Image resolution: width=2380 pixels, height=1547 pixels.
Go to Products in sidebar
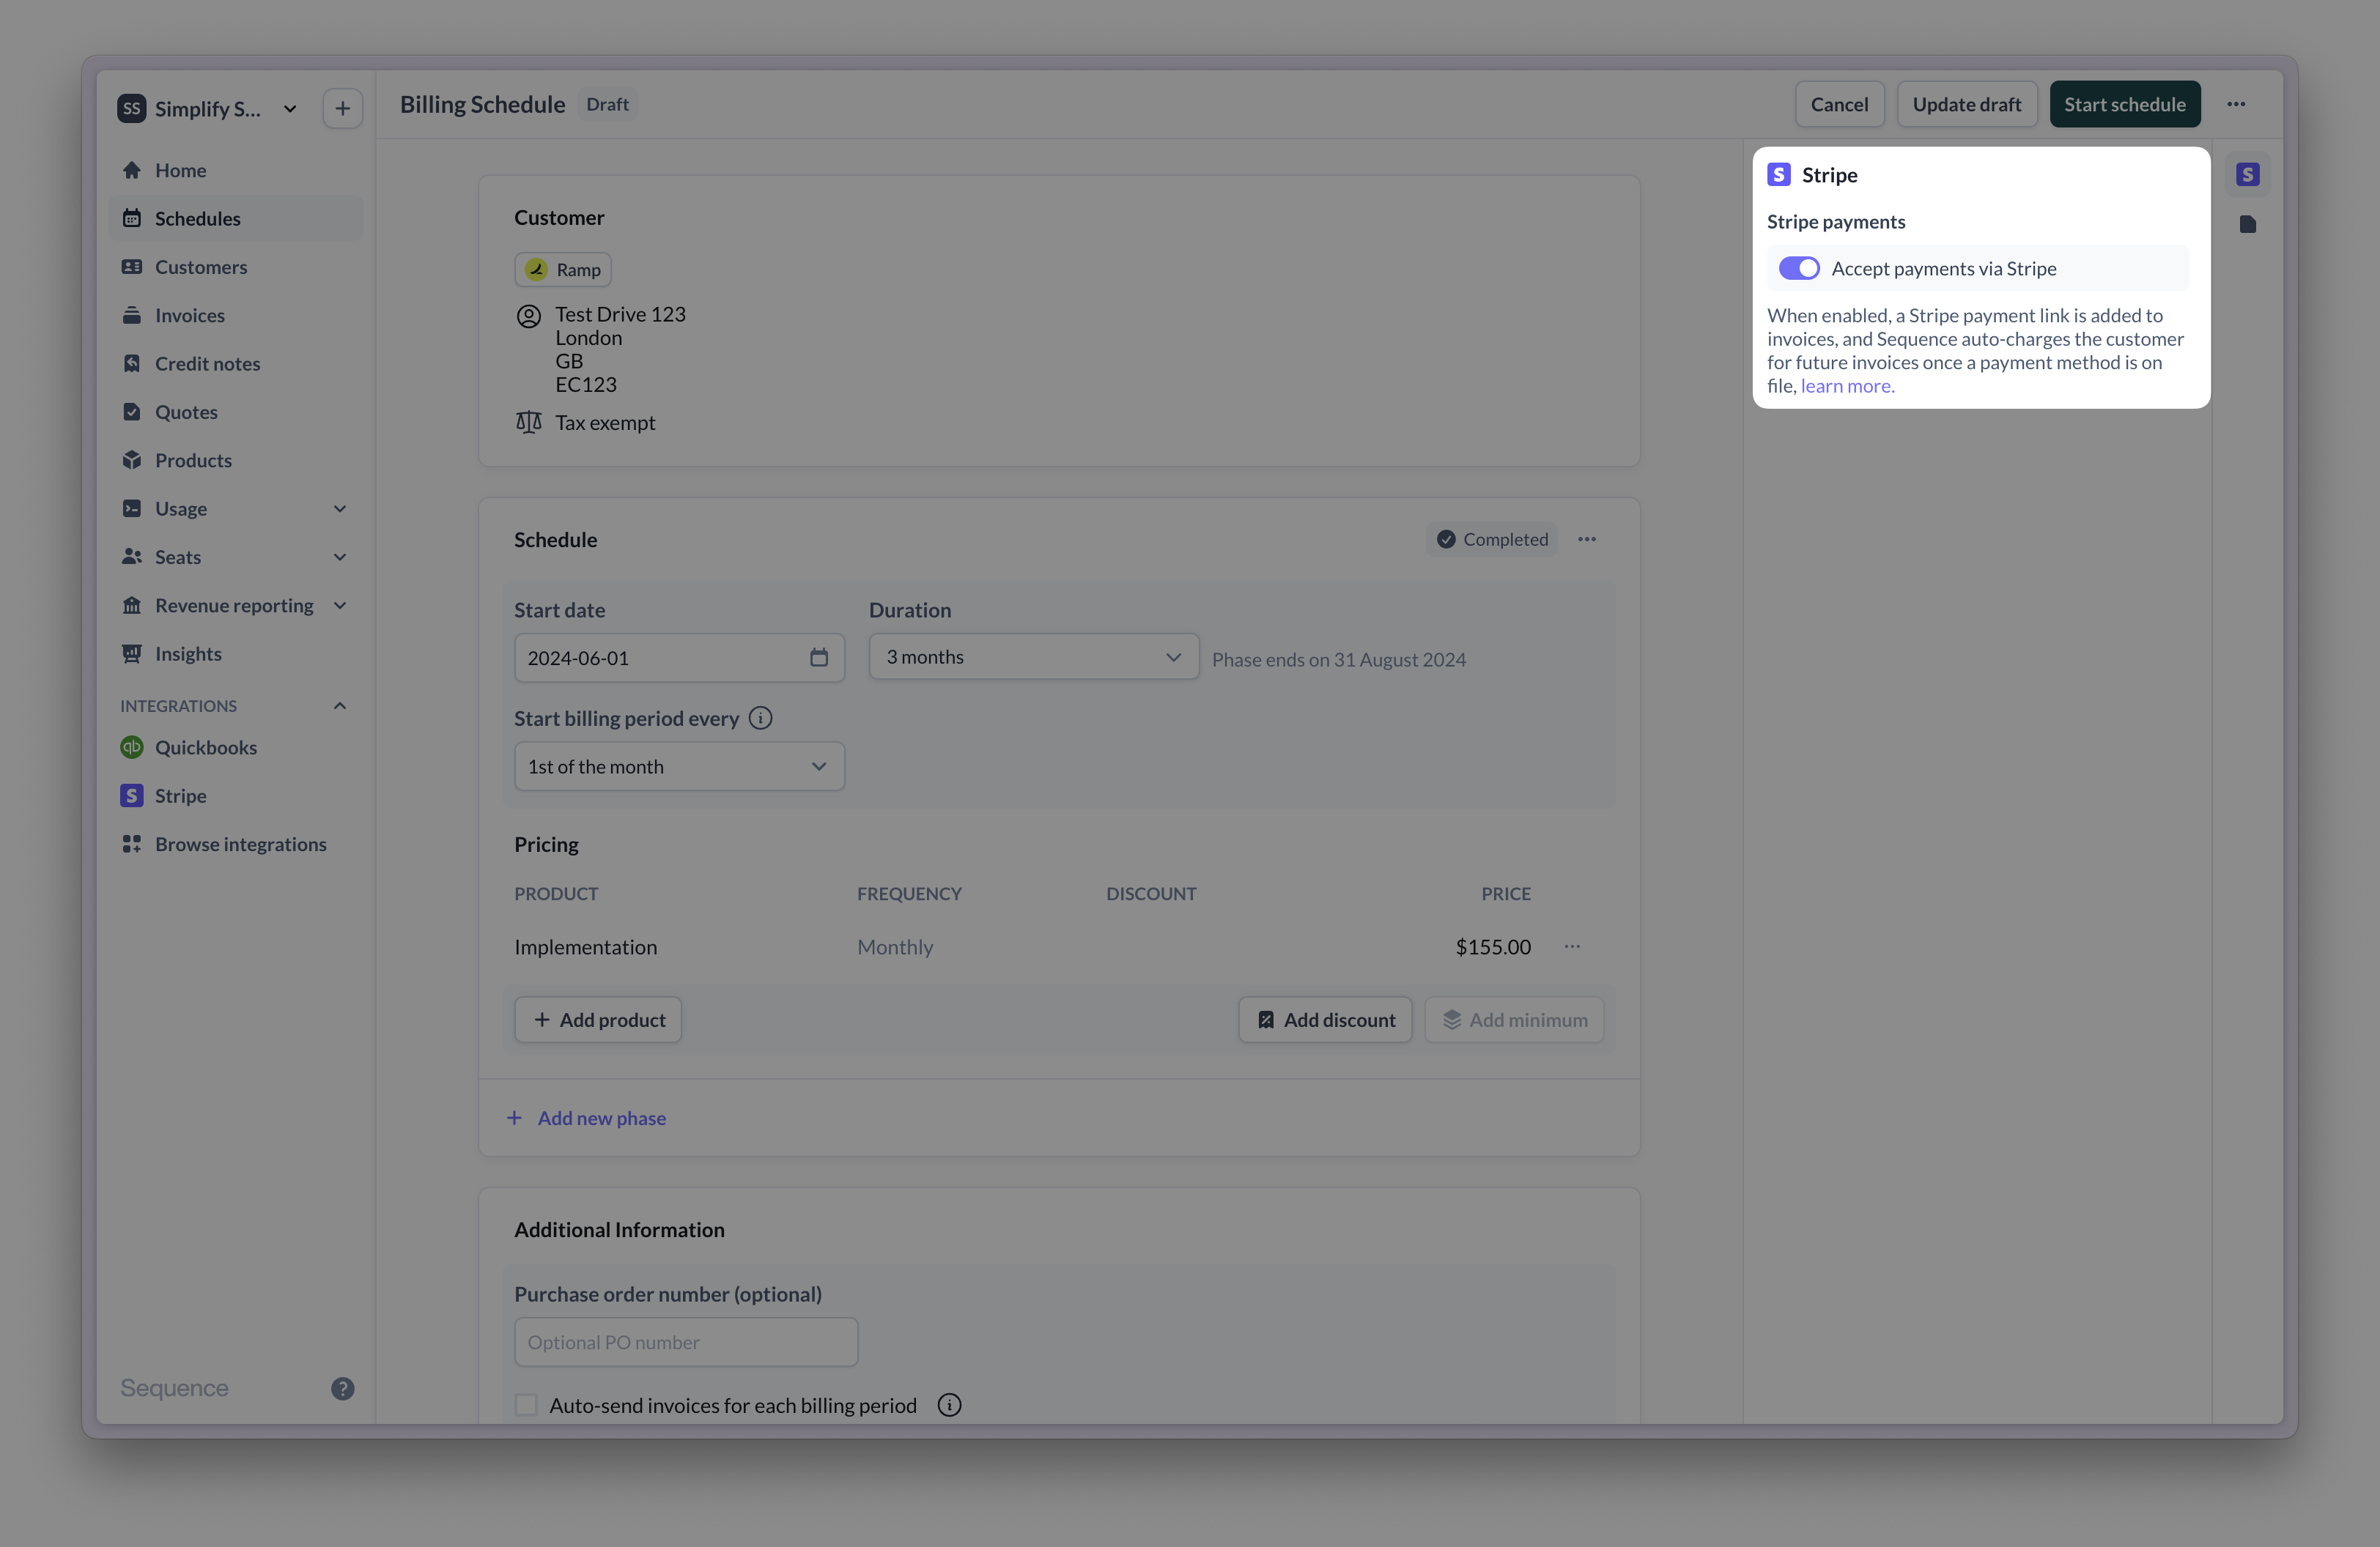tap(235, 460)
